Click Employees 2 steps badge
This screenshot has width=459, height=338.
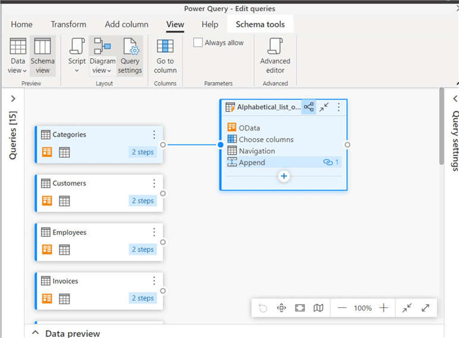click(x=143, y=250)
